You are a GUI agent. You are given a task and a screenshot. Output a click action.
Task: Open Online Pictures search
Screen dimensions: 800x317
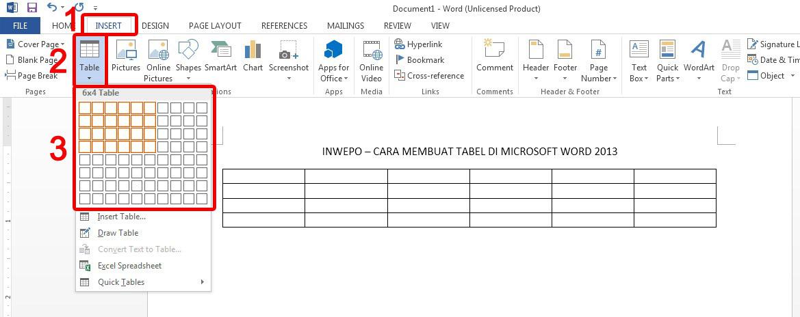click(158, 60)
